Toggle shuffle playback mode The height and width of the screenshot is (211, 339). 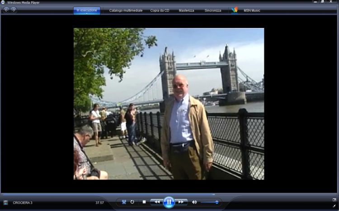click(123, 202)
